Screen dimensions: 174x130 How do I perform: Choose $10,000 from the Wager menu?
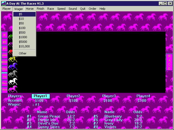(24, 46)
